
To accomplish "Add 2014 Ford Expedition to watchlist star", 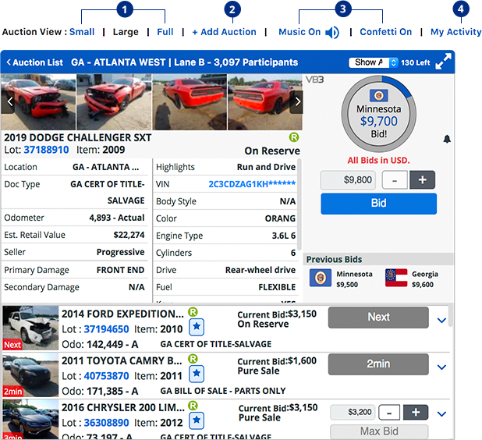I will coord(197,328).
